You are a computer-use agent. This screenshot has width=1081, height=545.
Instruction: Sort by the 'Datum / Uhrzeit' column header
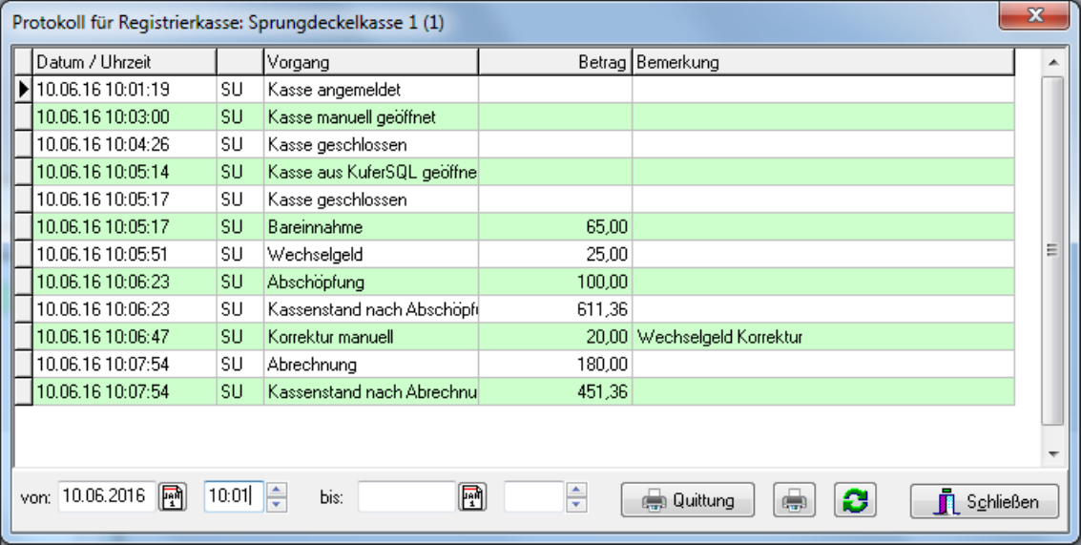point(124,62)
